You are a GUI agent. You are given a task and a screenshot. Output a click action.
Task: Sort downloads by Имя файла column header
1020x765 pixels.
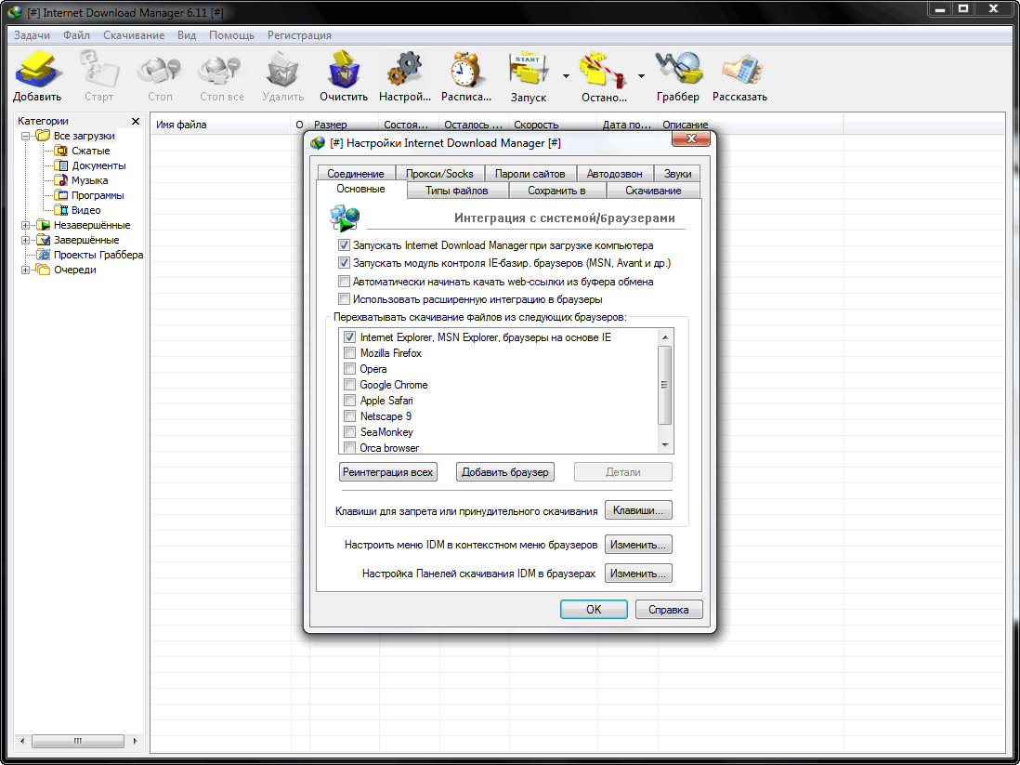point(220,125)
